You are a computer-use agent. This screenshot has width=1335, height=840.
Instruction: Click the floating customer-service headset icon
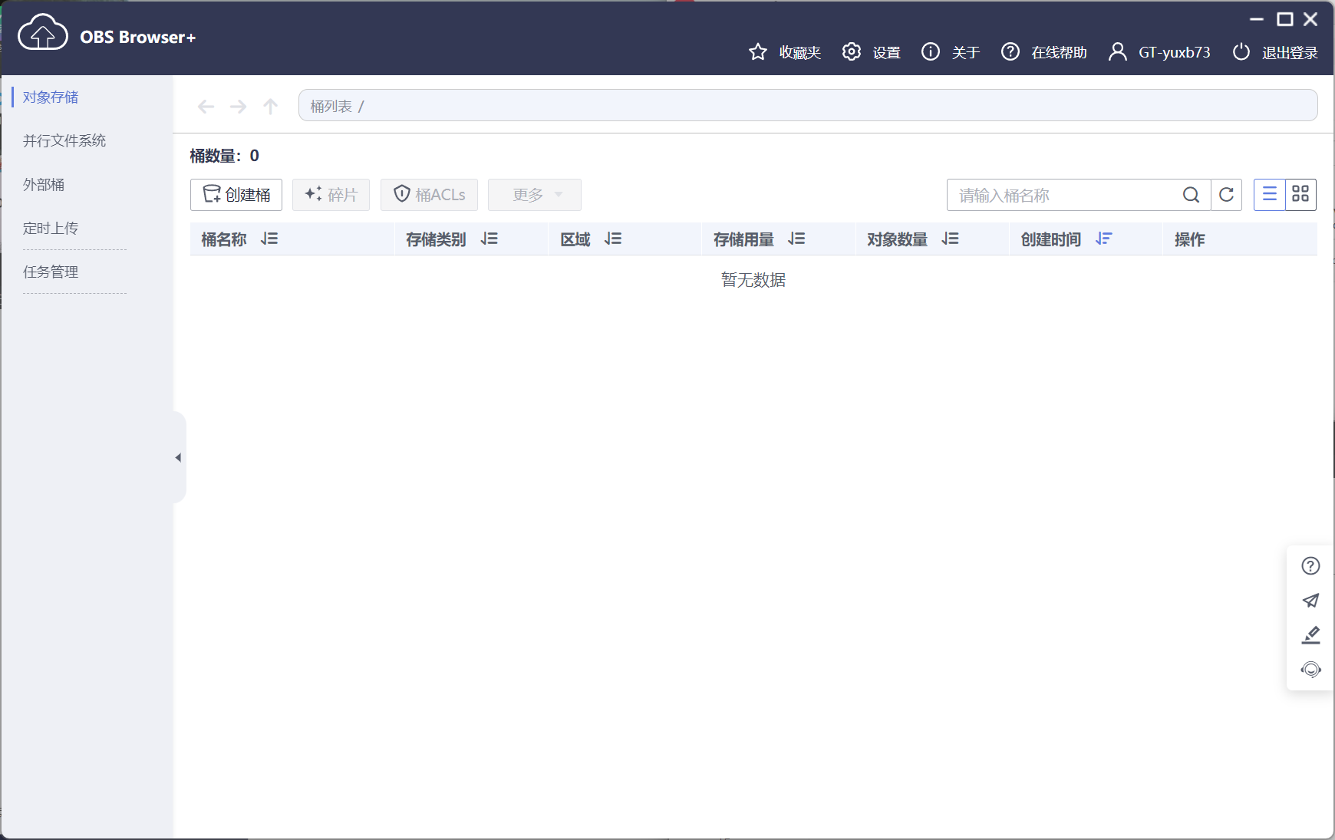(1310, 670)
